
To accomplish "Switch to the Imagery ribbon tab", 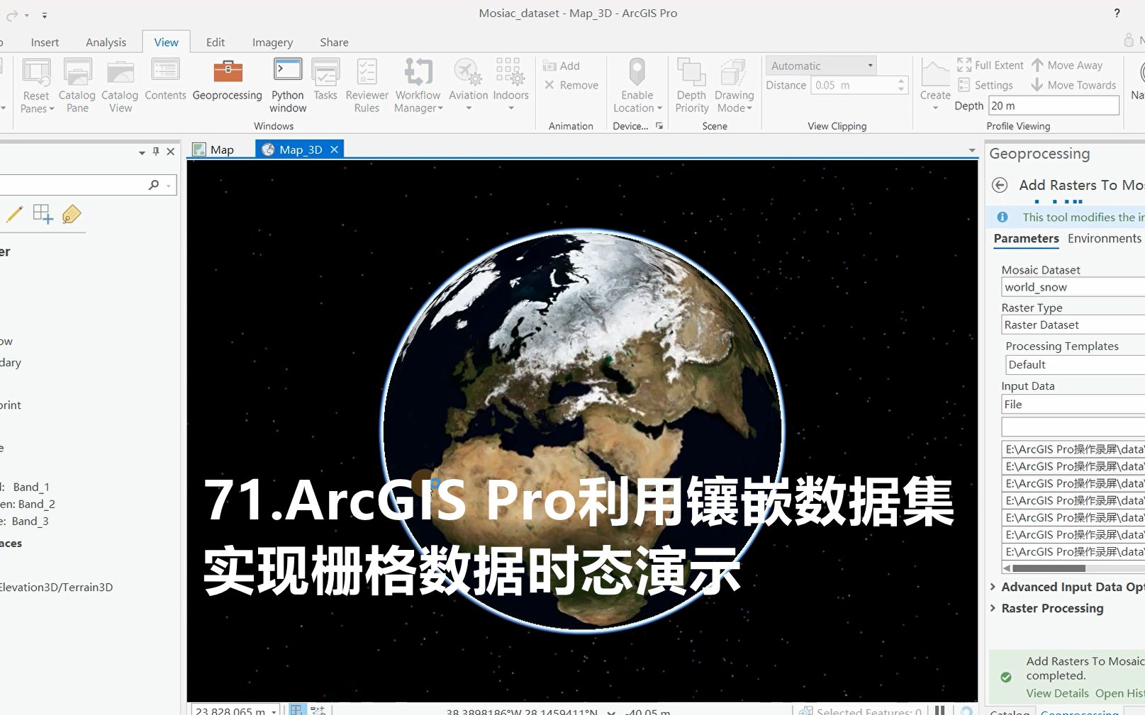I will pos(272,42).
